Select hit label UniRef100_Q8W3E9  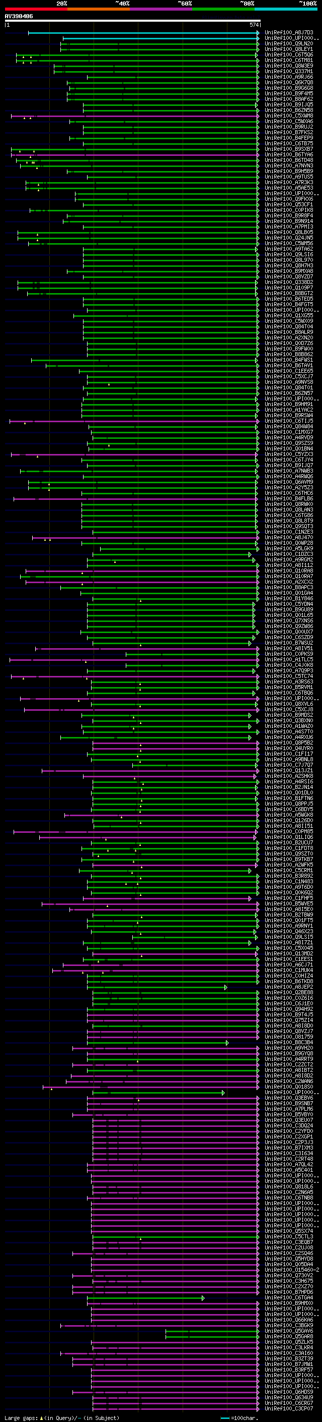(289, 66)
